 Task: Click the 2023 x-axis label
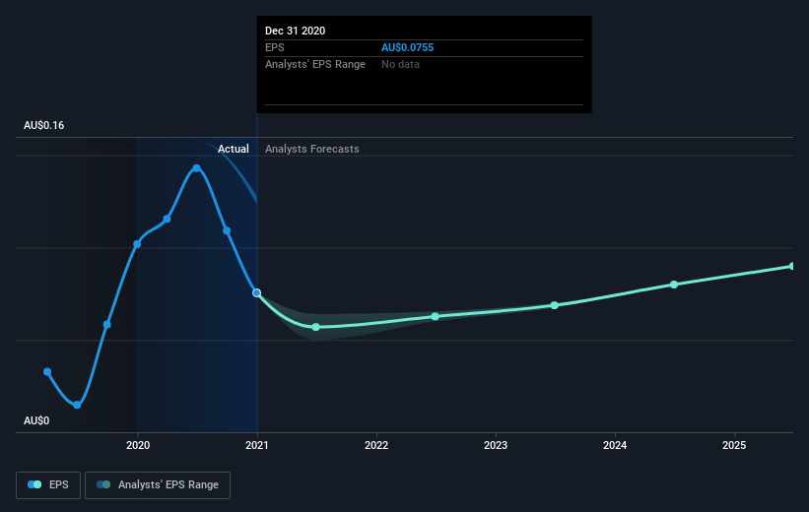(x=496, y=445)
